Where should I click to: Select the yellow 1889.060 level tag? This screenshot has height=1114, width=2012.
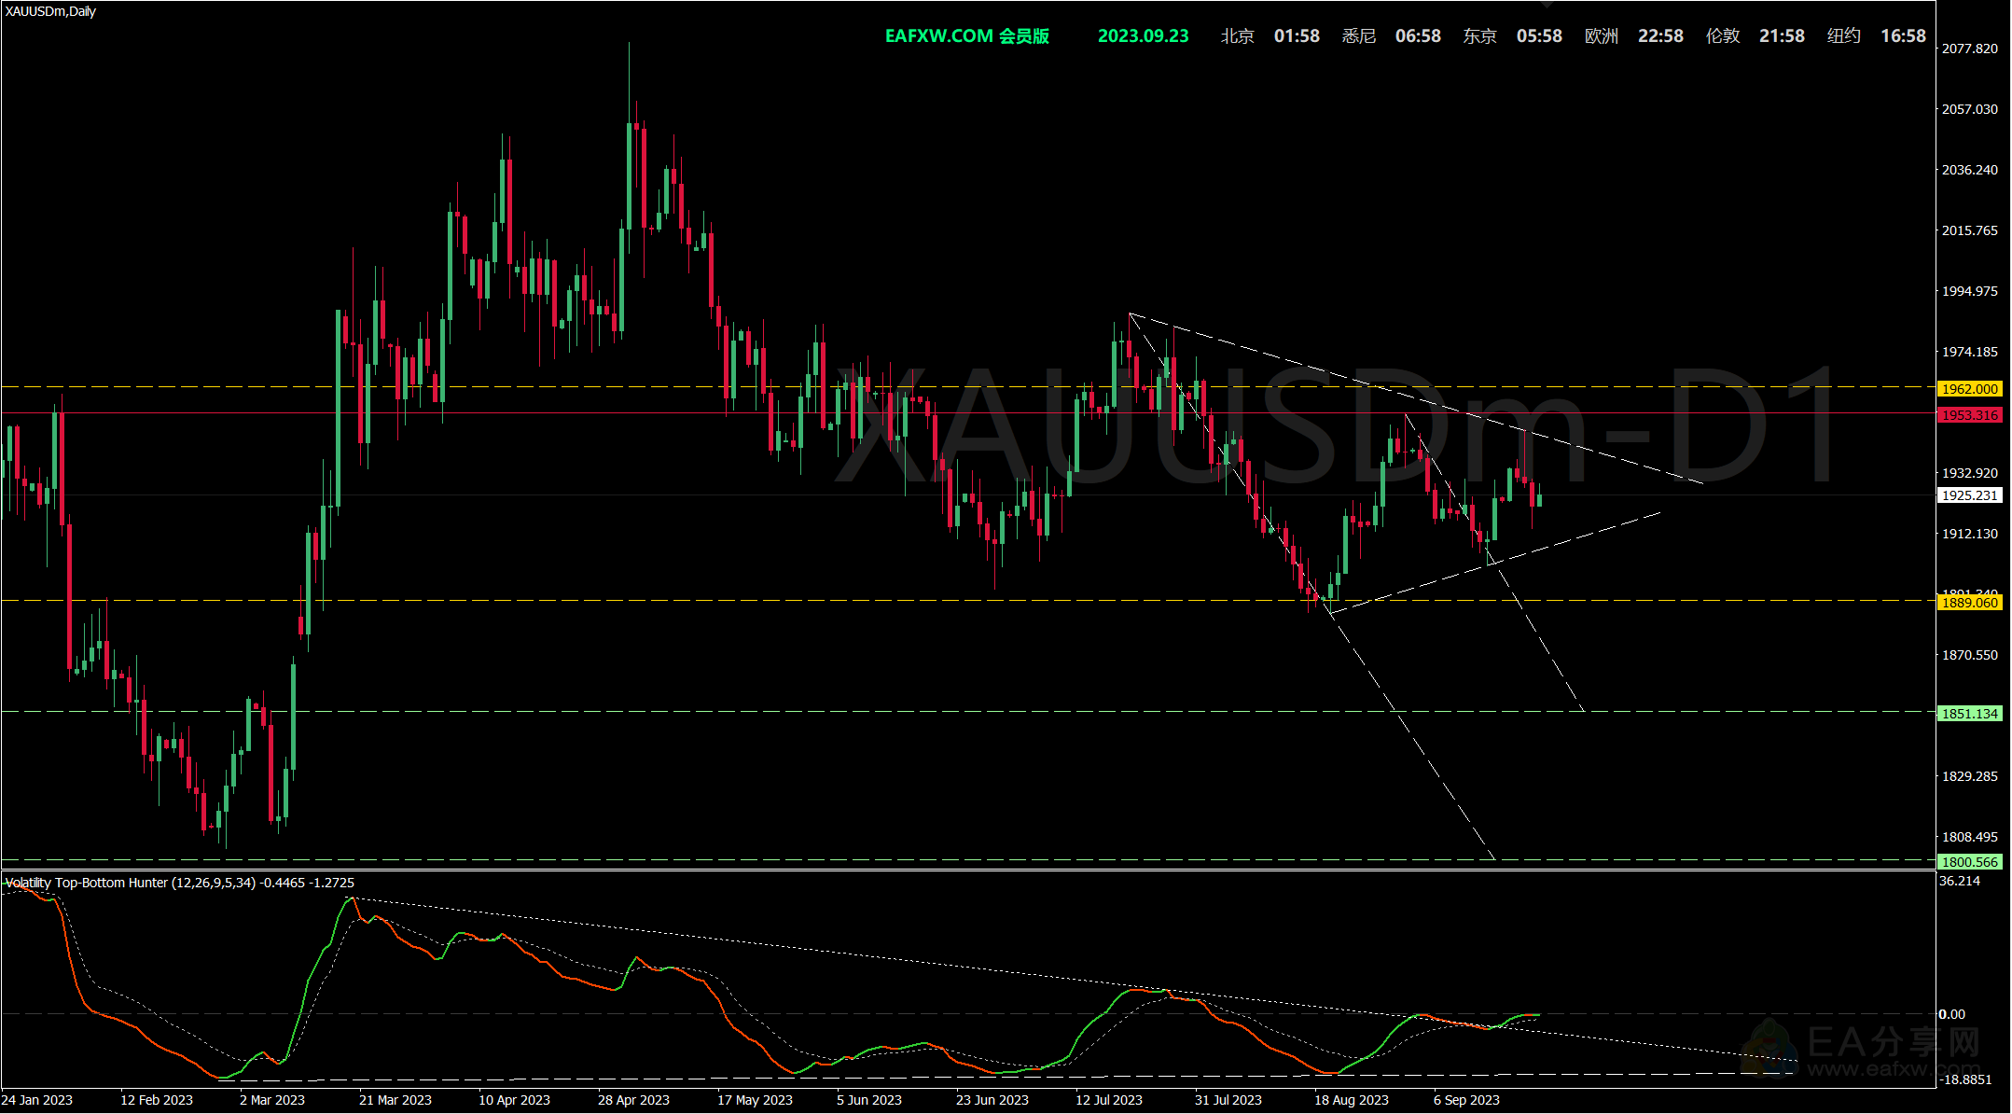(x=1970, y=603)
